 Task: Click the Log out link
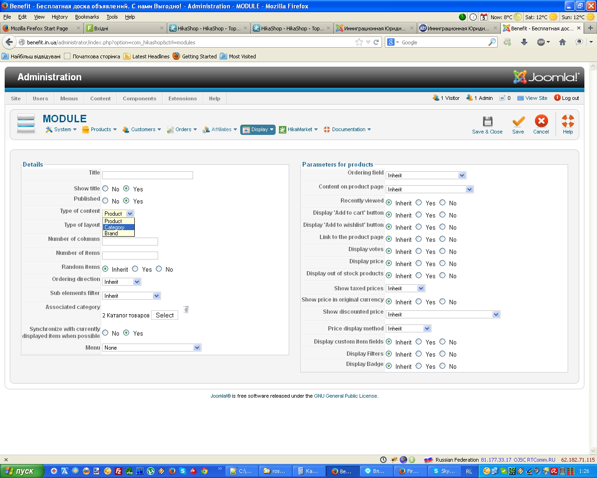click(x=567, y=98)
